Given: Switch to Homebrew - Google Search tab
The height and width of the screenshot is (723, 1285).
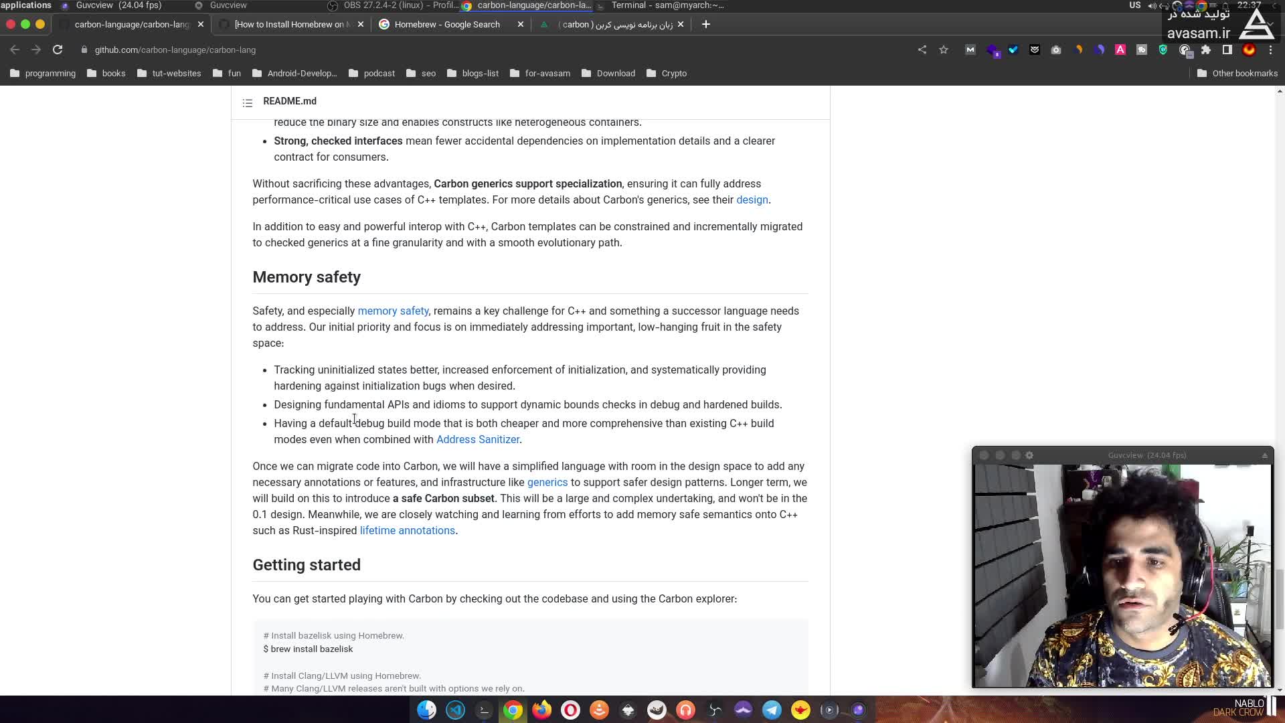Looking at the screenshot, I should [446, 24].
